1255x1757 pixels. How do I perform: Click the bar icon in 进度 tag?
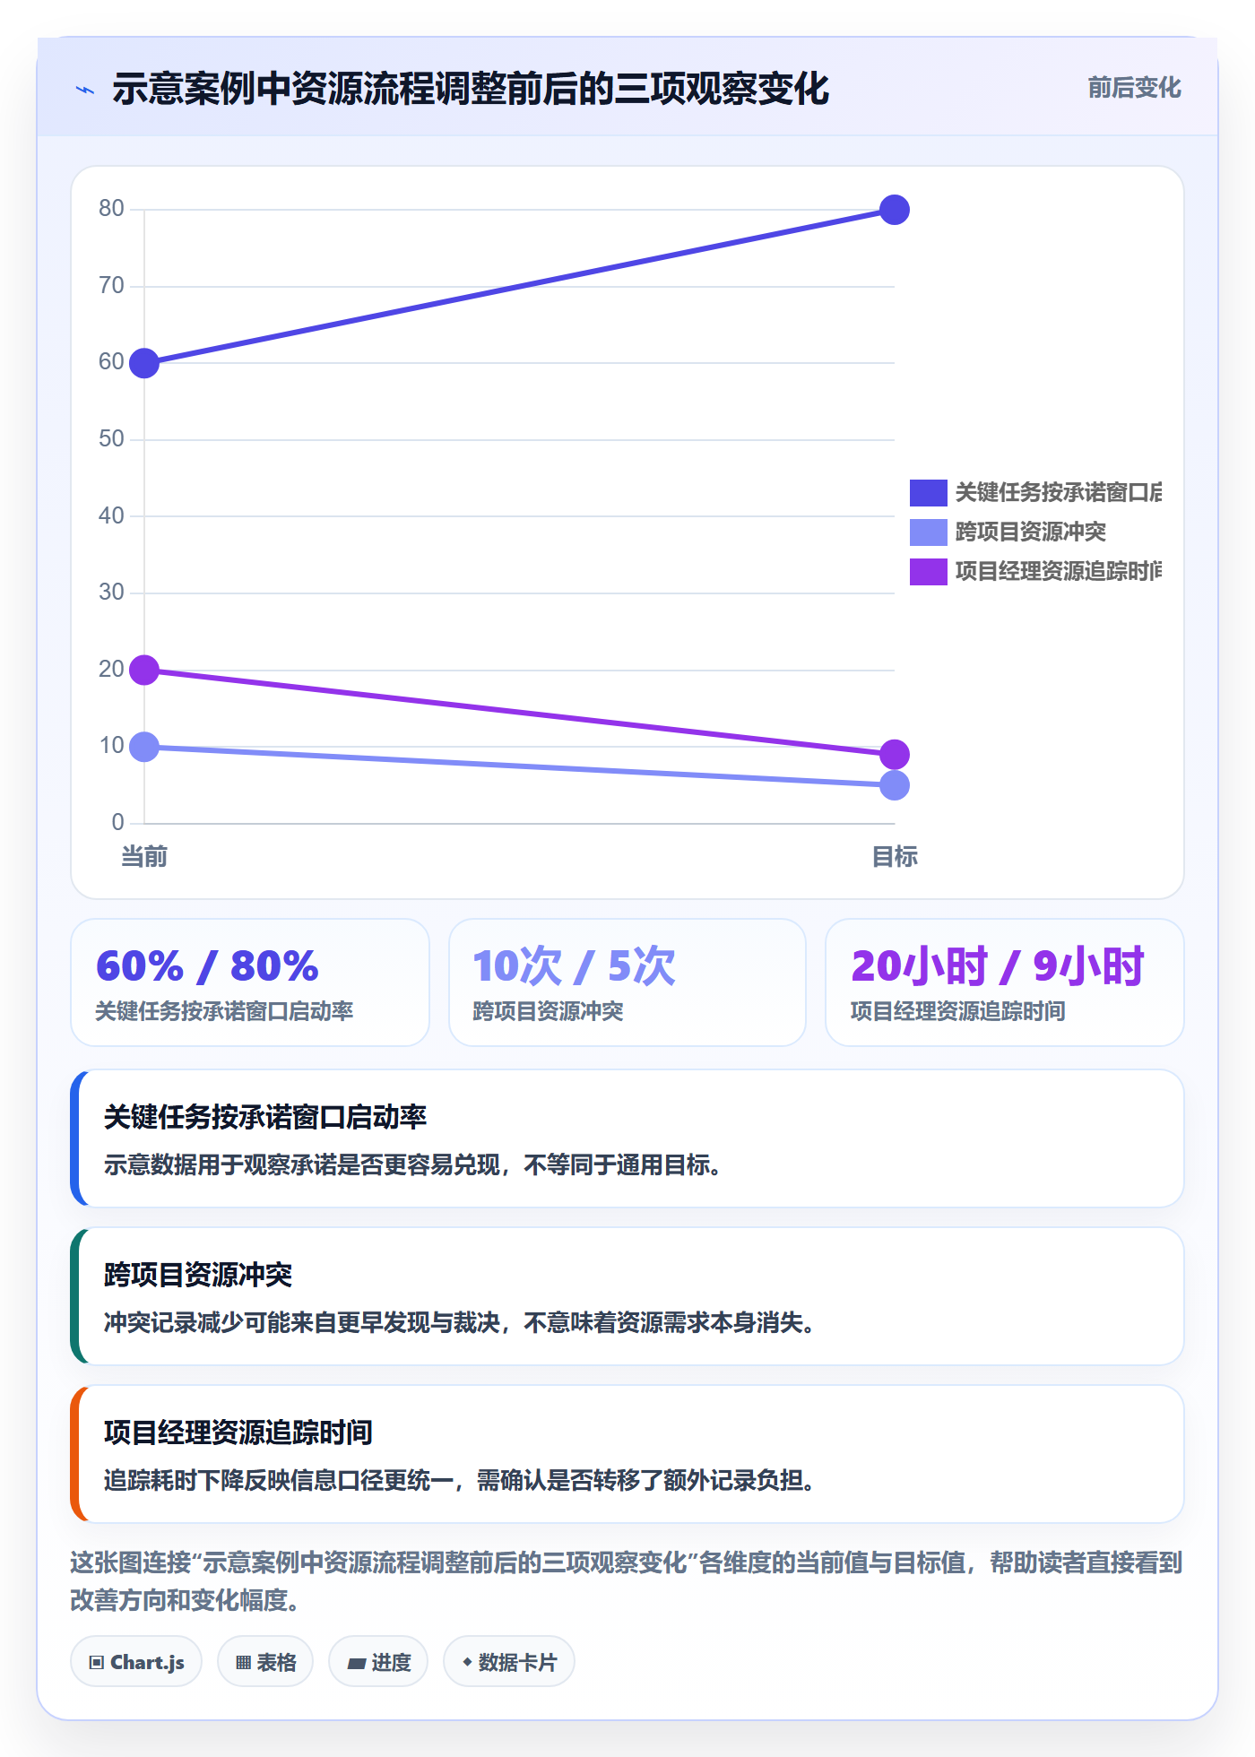pos(357,1664)
